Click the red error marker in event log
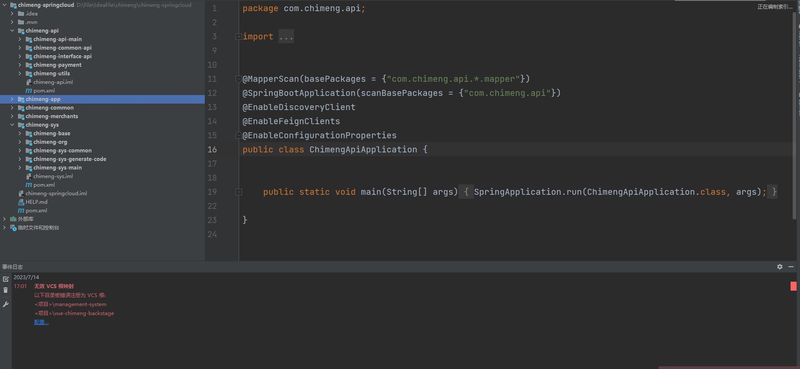Screen dimensions: 800x369 coord(793,286)
